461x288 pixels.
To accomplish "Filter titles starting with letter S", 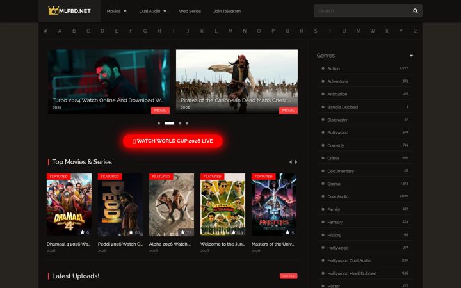I will click(x=316, y=31).
